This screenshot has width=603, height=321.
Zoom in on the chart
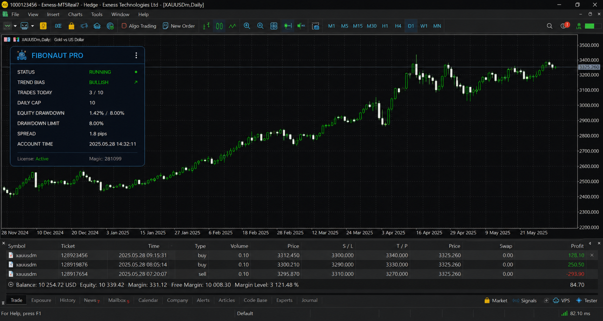[247, 26]
